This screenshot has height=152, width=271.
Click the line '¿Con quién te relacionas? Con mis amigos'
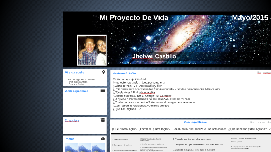point(141,106)
